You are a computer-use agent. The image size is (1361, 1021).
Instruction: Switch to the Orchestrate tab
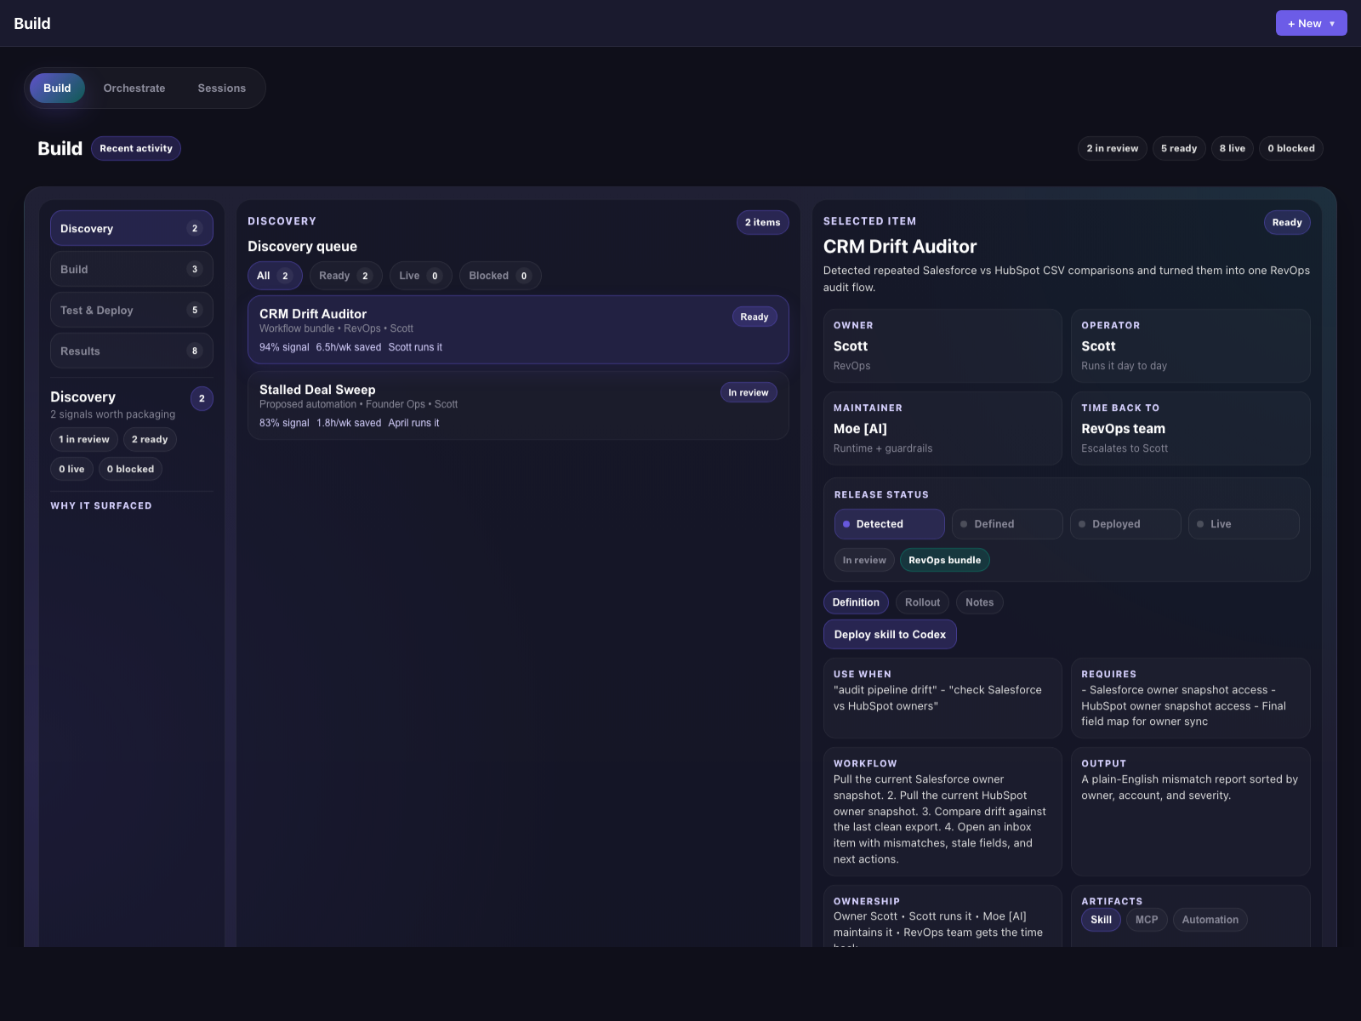[x=134, y=88]
